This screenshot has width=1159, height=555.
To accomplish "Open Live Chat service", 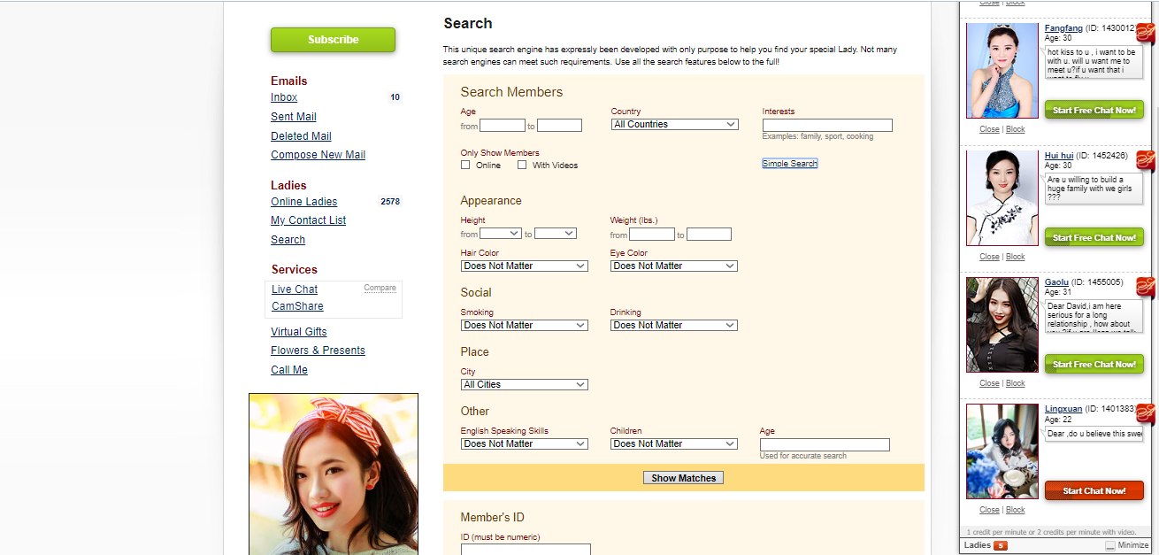I will click(295, 289).
